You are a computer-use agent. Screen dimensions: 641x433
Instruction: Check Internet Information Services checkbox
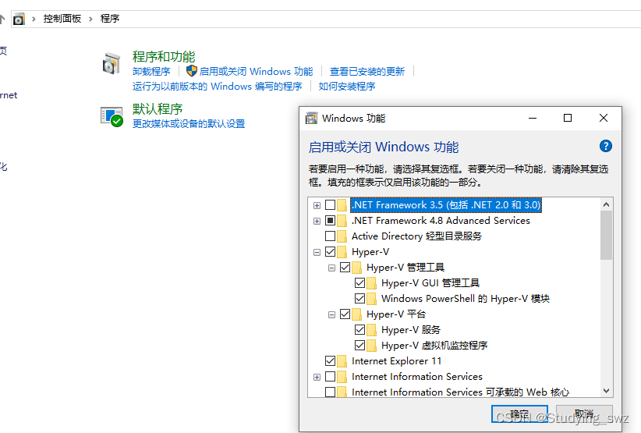tap(331, 377)
